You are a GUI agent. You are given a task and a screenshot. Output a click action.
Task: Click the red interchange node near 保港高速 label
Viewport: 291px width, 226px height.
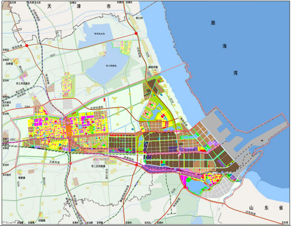[x=27, y=45]
